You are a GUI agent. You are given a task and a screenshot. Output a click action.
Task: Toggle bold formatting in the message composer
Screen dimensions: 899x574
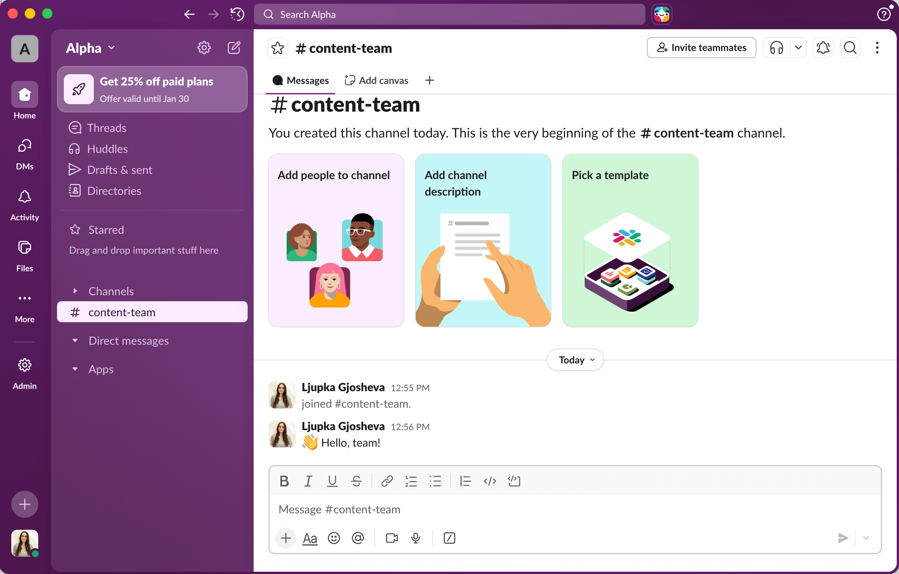coord(284,481)
